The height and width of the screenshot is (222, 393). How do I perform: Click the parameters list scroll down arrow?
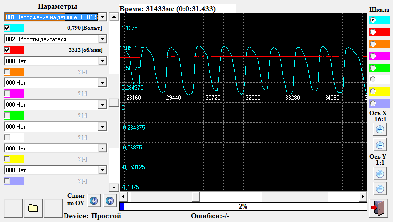coord(114,187)
